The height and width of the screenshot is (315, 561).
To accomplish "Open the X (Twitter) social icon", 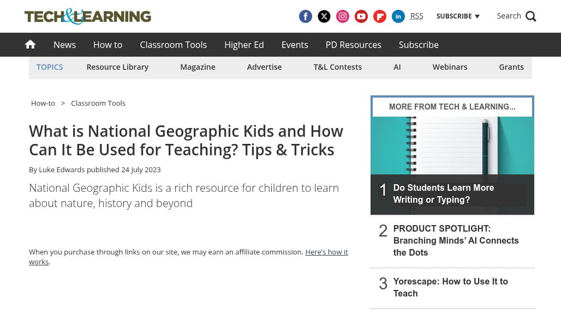I will tap(324, 16).
